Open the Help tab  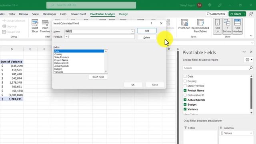coord(63,14)
